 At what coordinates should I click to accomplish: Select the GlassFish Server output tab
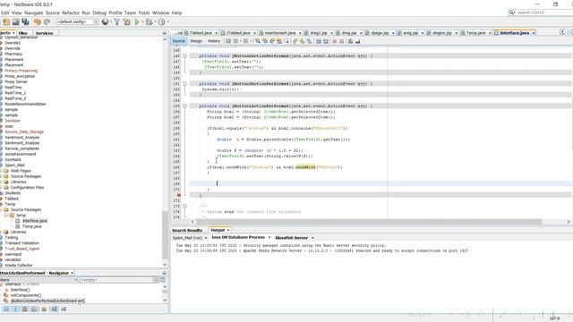(291, 238)
